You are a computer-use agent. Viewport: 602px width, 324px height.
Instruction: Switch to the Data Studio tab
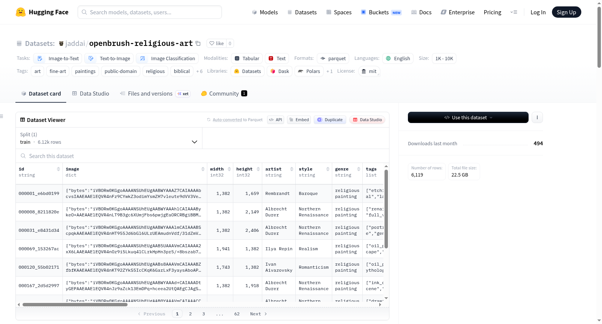click(x=91, y=94)
